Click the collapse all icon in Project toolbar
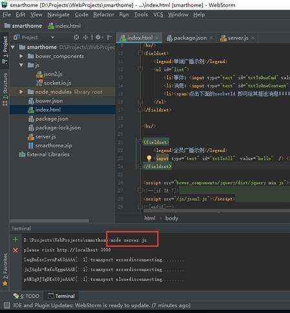This screenshot has height=313, width=290. coord(85,37)
